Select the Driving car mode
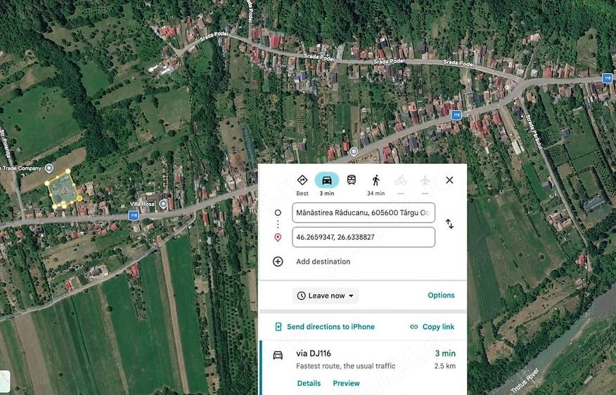 pyautogui.click(x=327, y=180)
